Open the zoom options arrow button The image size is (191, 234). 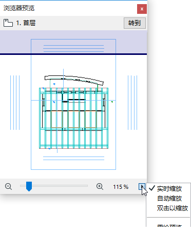coord(142,186)
